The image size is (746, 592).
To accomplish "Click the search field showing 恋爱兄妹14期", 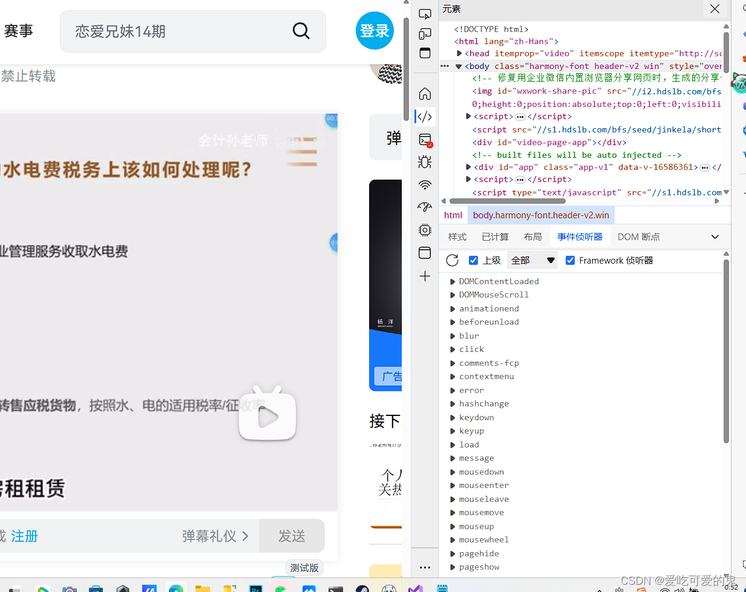I will (193, 31).
